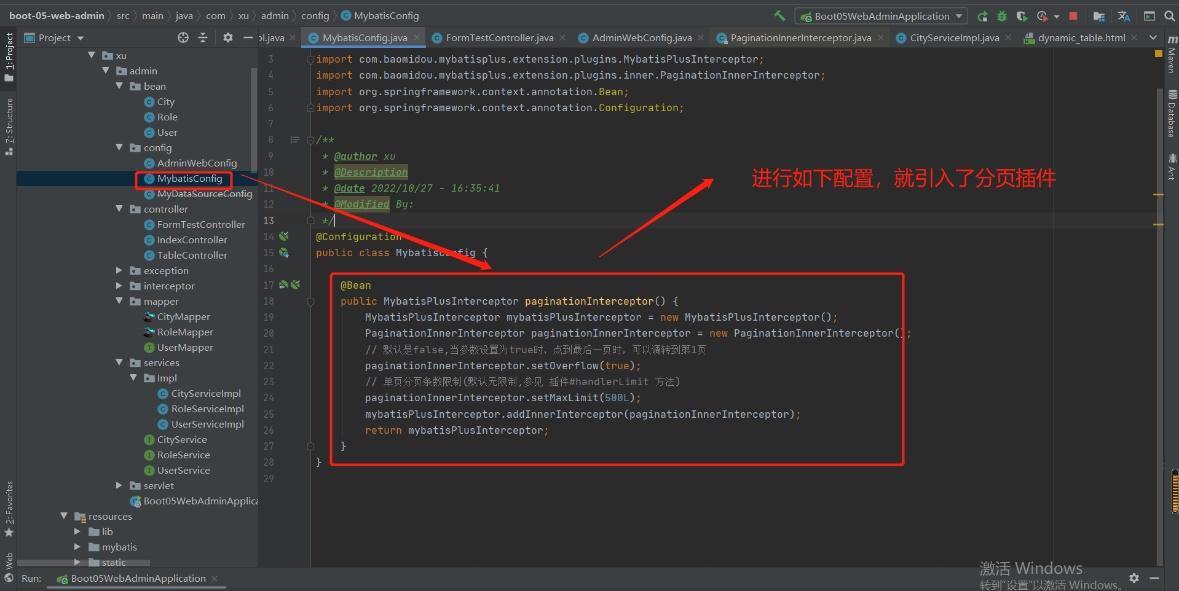Switch to FormTestController.java tab
The height and width of the screenshot is (591, 1179).
(499, 38)
